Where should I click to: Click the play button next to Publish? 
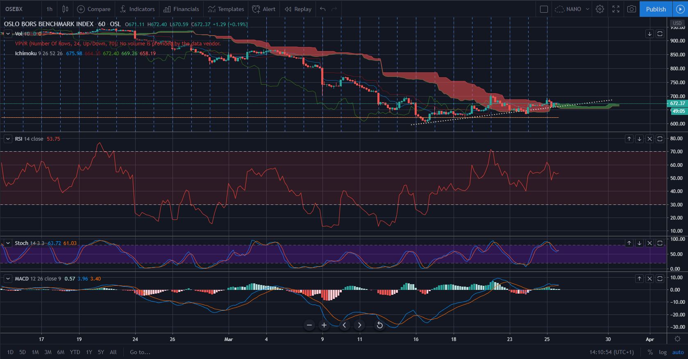point(679,9)
